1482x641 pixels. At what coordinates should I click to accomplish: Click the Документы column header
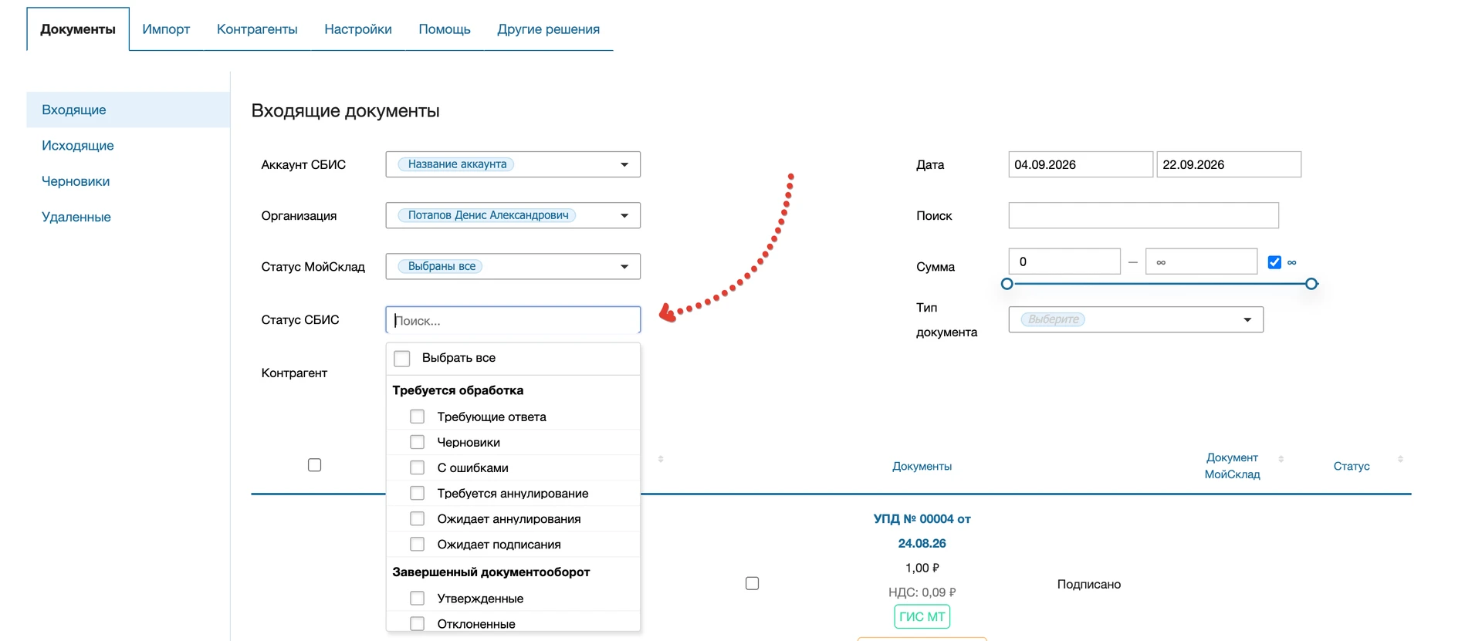click(x=922, y=466)
